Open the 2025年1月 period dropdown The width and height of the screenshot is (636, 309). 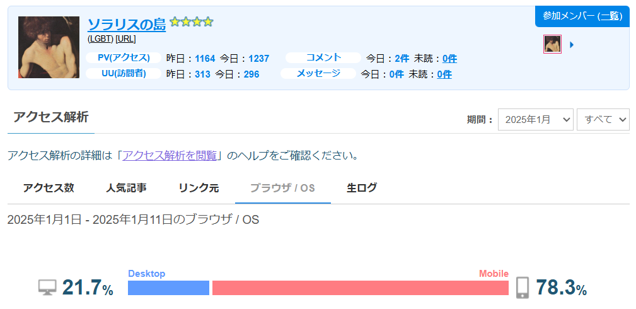tap(535, 119)
